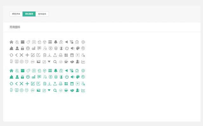Screen dimensions: 203x126
Task: Click the gray yen currency circle icon
Action: (50, 48)
